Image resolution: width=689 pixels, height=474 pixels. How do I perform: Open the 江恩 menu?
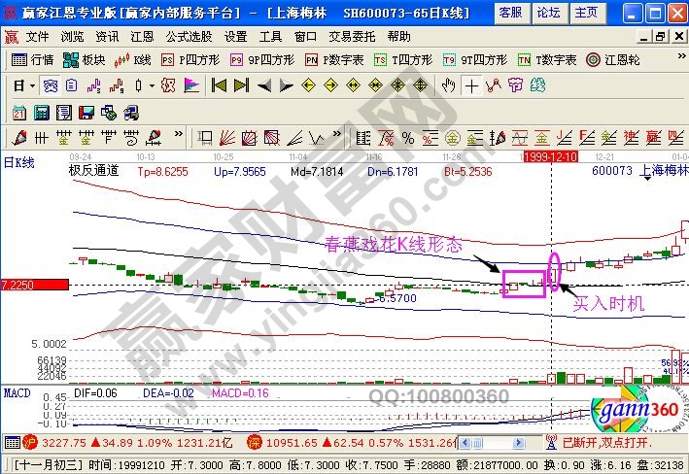pos(142,37)
